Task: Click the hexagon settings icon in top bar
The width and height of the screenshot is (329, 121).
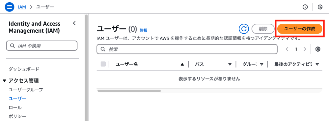Action: pos(320,7)
